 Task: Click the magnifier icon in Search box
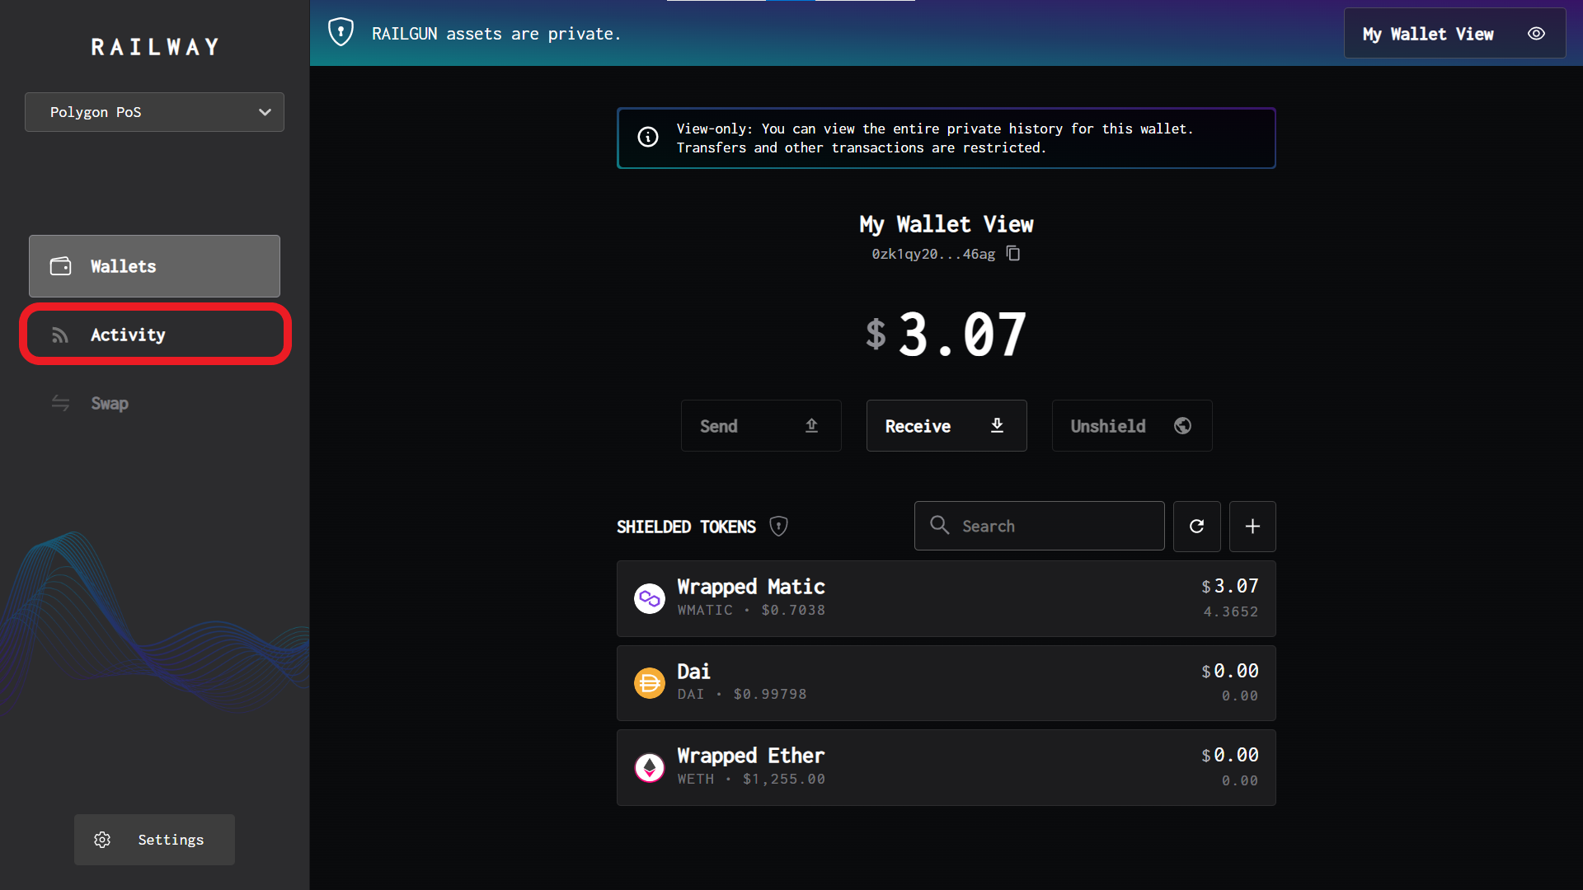coord(939,525)
